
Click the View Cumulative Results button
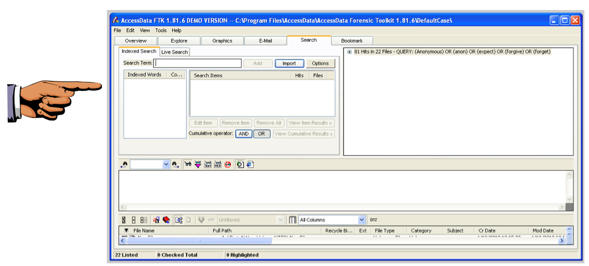point(304,134)
